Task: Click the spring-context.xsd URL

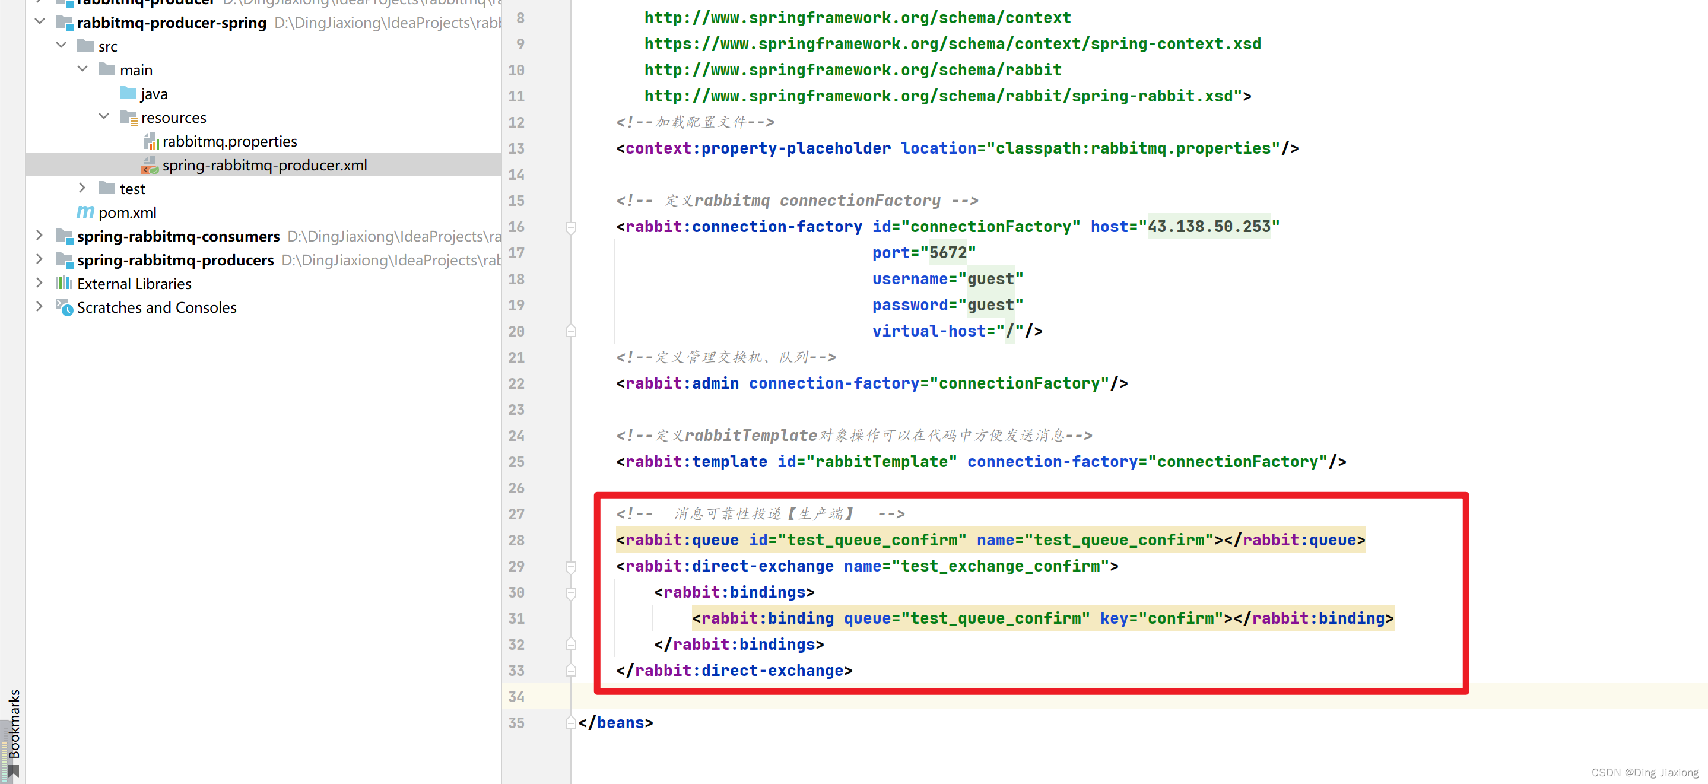Action: tap(953, 44)
